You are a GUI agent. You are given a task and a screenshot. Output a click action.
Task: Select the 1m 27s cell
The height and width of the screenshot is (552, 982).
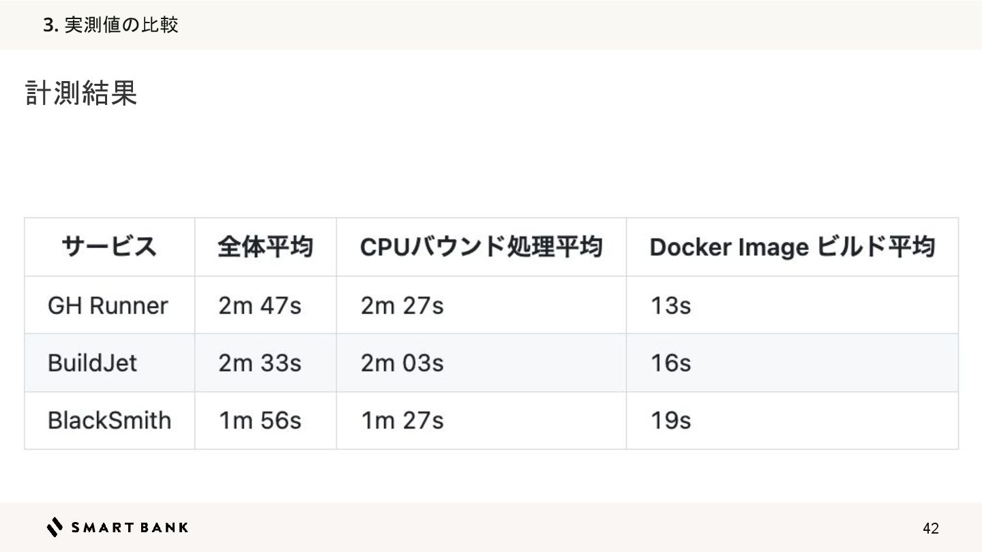(402, 420)
